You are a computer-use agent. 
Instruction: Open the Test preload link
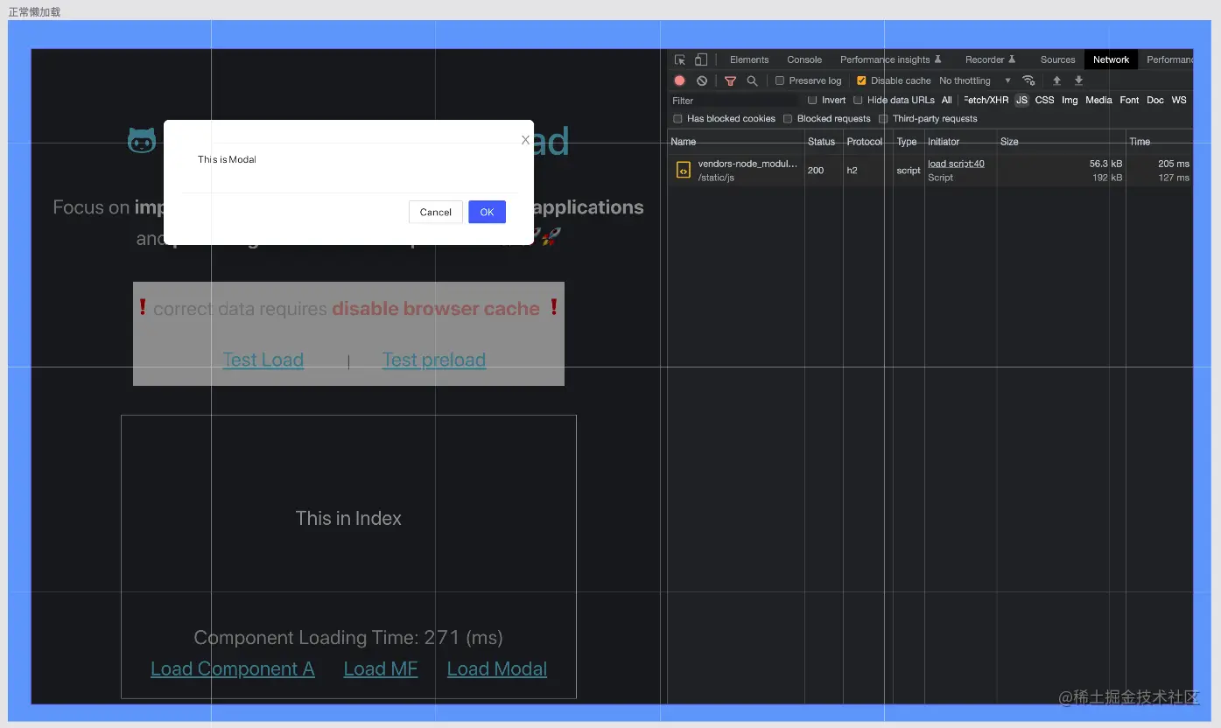pos(434,360)
